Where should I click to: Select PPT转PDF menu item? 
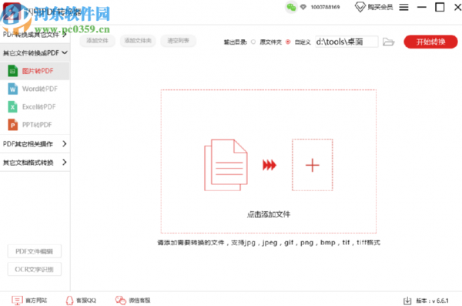tap(35, 125)
